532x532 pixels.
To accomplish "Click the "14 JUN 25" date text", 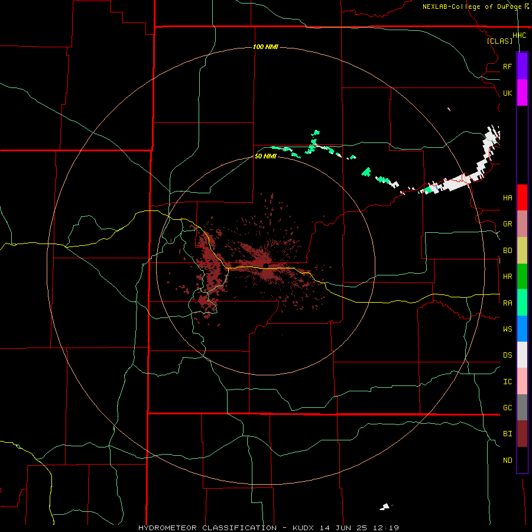I will click(343, 528).
